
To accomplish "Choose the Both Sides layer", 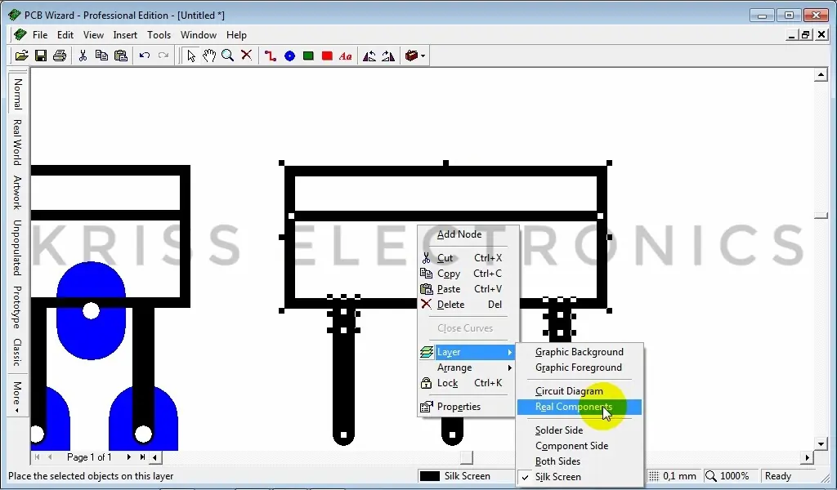I will [580, 461].
